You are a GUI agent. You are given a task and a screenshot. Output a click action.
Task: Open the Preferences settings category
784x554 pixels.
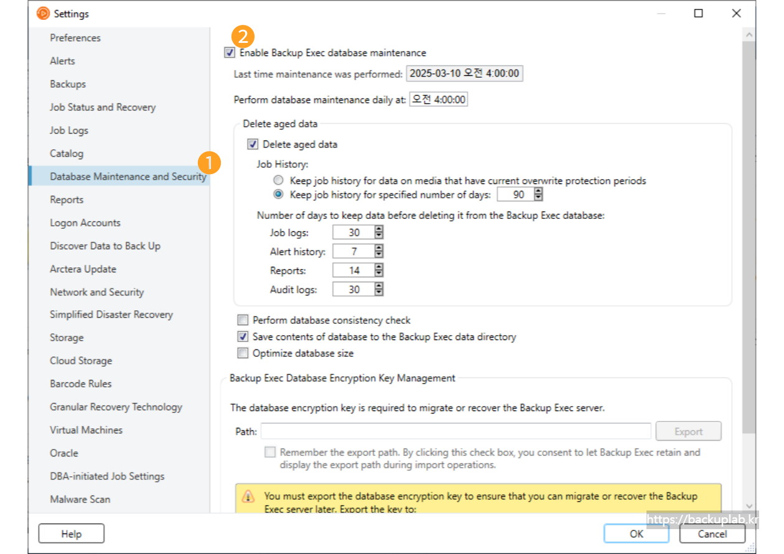[75, 38]
